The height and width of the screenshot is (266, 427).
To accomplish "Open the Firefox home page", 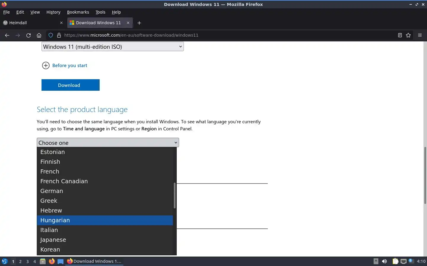I will [39, 35].
